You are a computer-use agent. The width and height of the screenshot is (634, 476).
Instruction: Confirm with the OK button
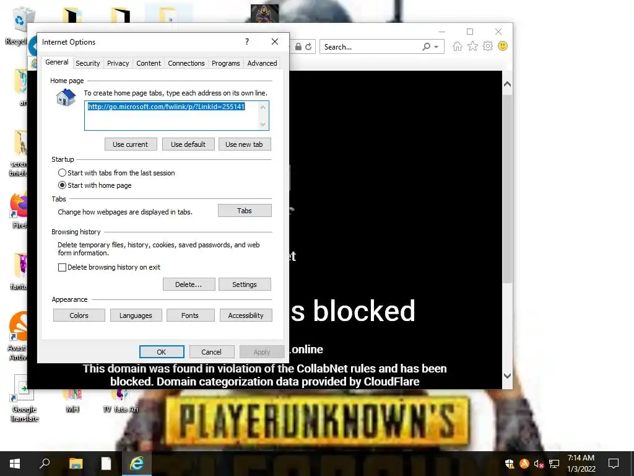point(162,352)
